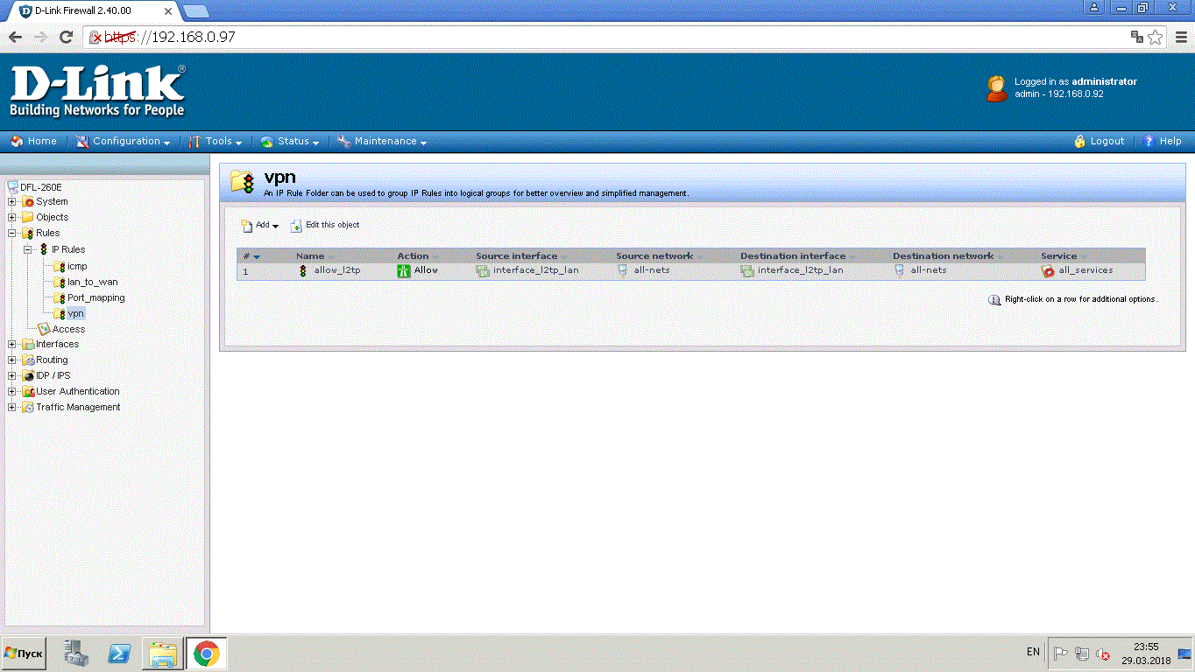Viewport: 1195px width, 672px height.
Task: Click the DFL-260E device icon in tree
Action: pyautogui.click(x=13, y=186)
